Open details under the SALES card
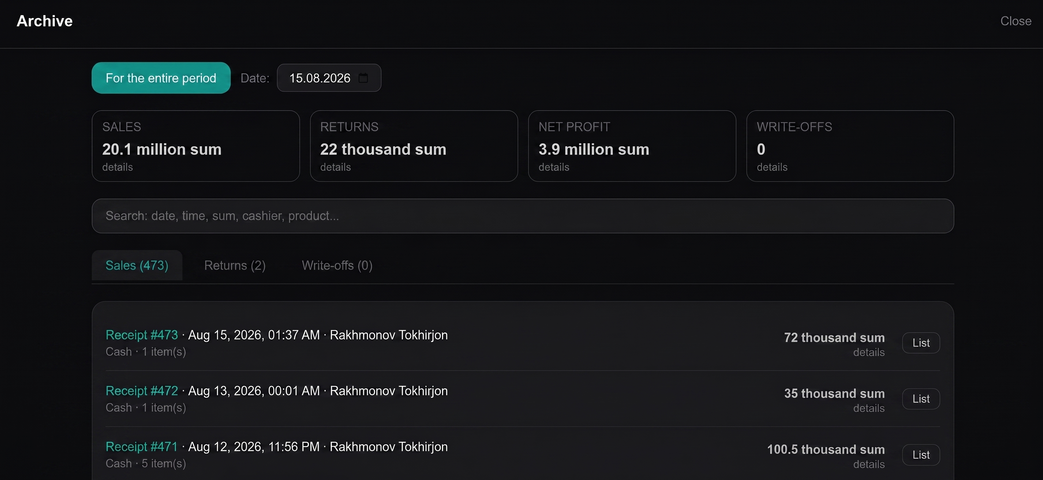Image resolution: width=1043 pixels, height=480 pixels. click(117, 167)
